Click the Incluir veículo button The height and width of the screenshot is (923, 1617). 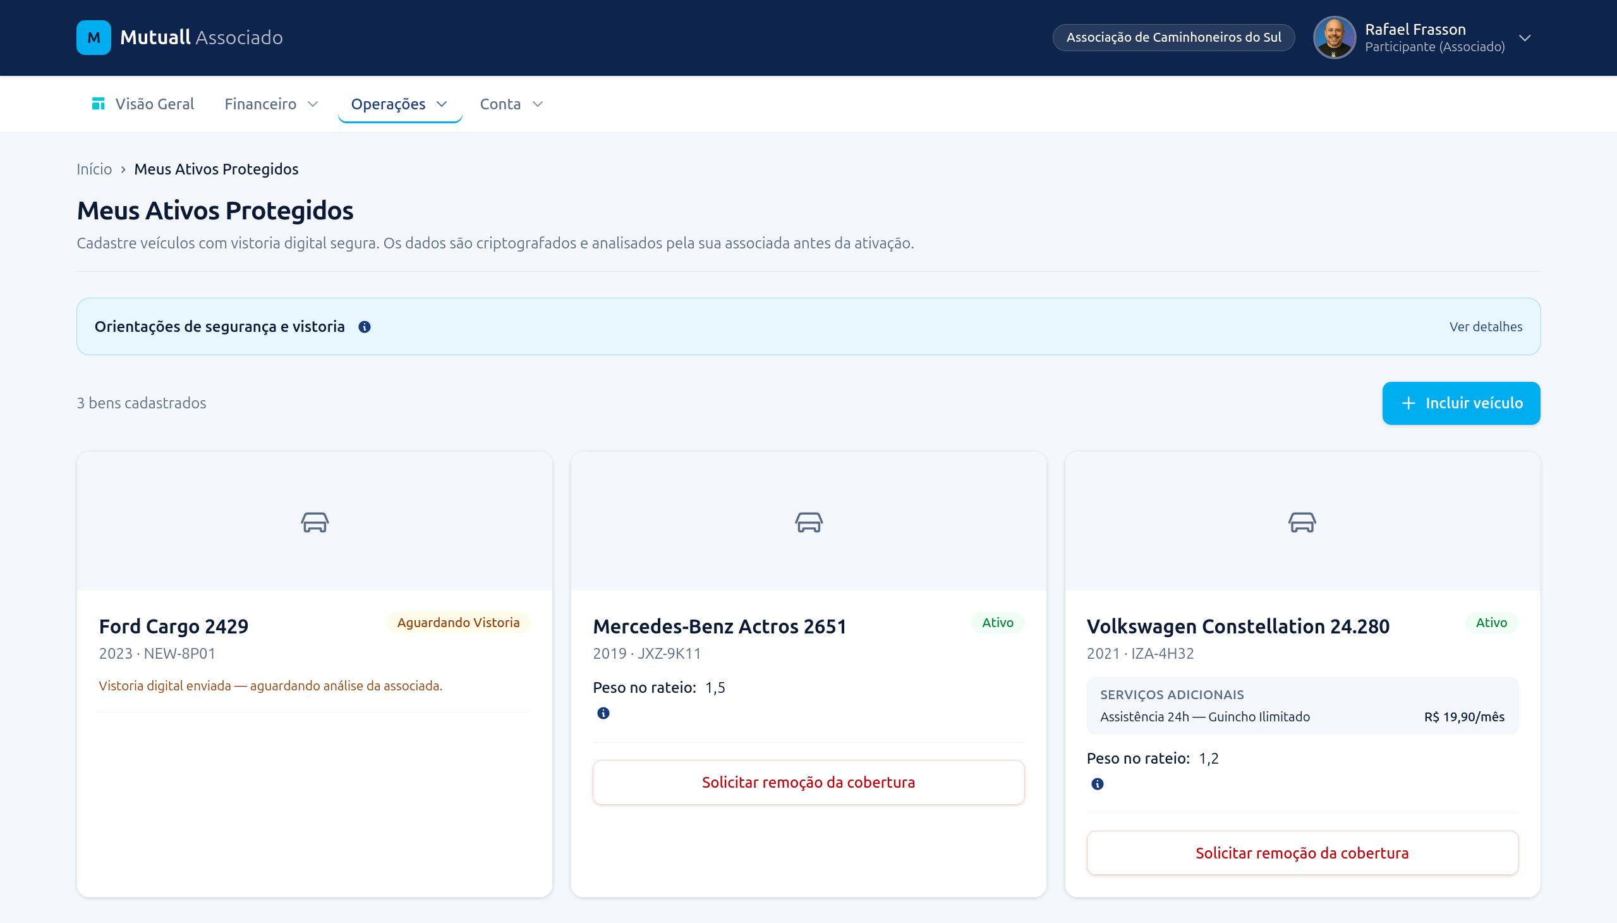tap(1461, 403)
